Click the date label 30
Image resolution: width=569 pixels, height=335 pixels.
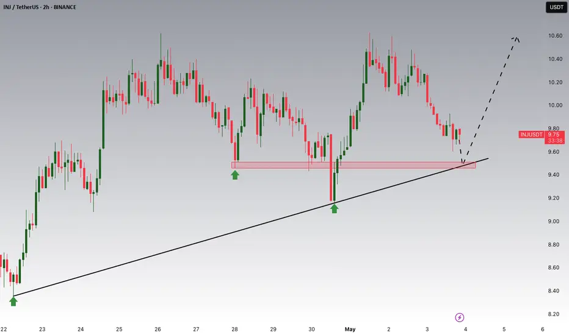[x=311, y=329]
